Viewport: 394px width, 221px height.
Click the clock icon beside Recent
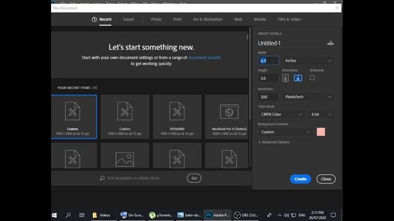pyautogui.click(x=94, y=19)
